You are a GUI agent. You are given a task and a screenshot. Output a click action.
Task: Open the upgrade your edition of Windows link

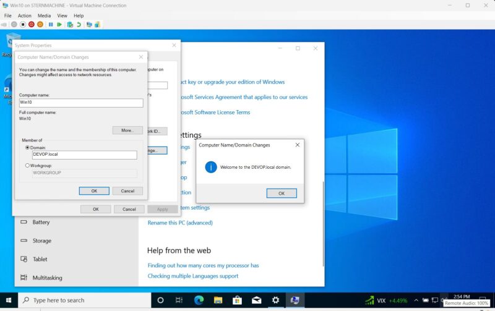(x=233, y=82)
